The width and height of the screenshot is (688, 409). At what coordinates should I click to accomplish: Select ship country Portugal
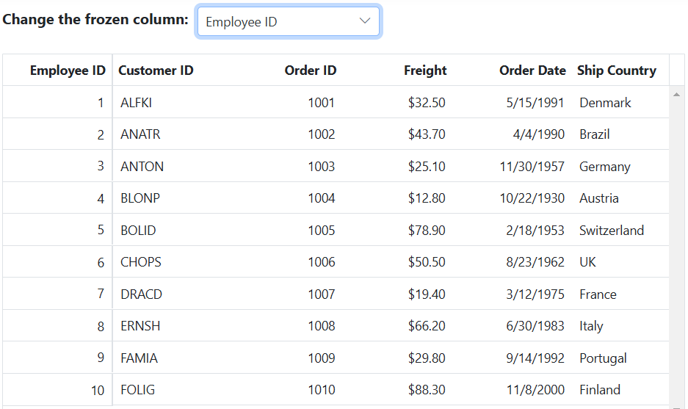click(x=603, y=358)
